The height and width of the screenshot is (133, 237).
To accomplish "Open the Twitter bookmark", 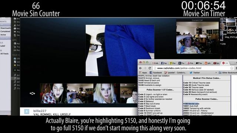I will [x=195, y=72].
